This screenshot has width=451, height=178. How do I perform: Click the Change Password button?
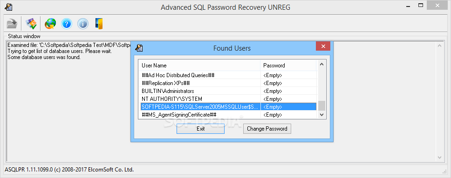267,129
